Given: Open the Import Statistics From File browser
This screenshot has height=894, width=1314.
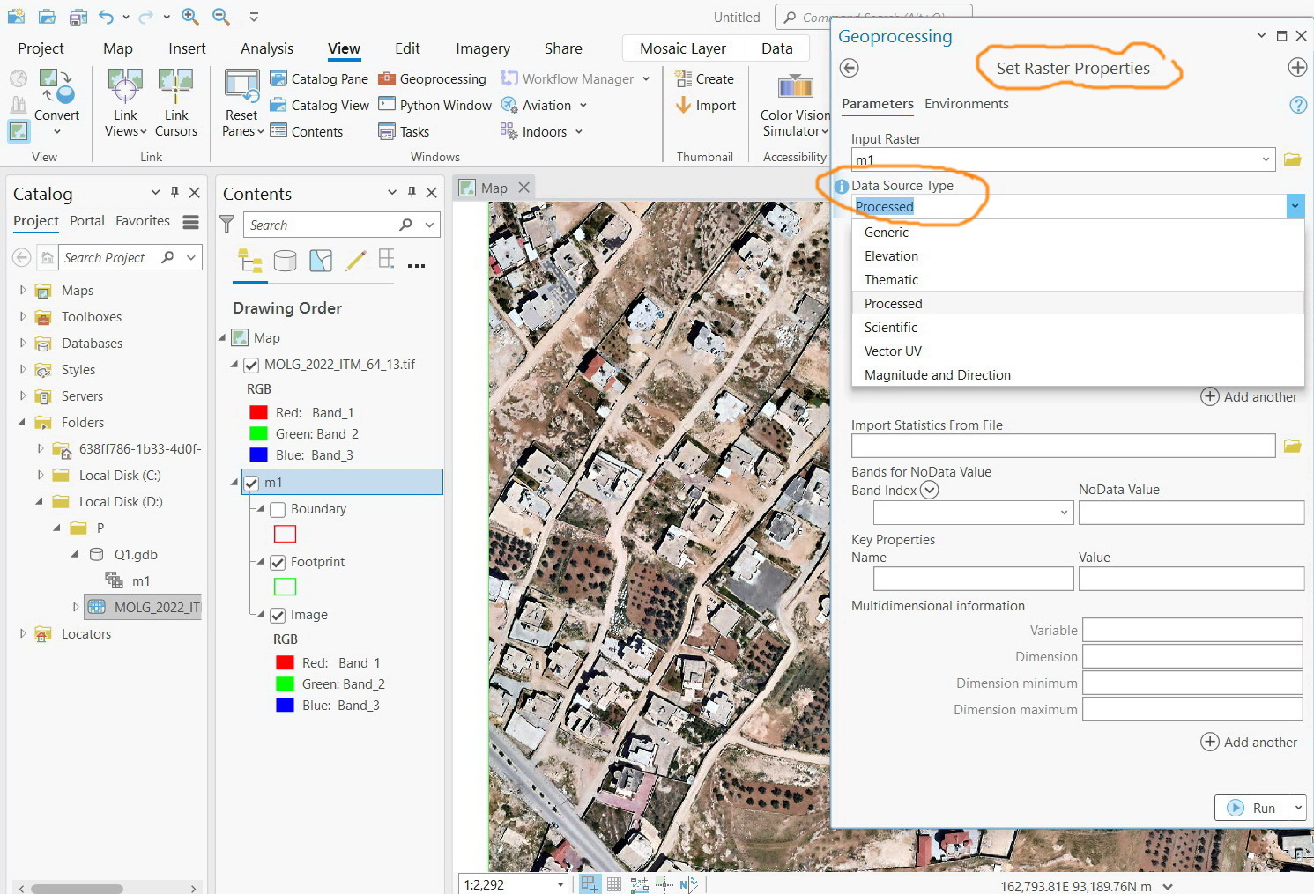Looking at the screenshot, I should (1292, 446).
